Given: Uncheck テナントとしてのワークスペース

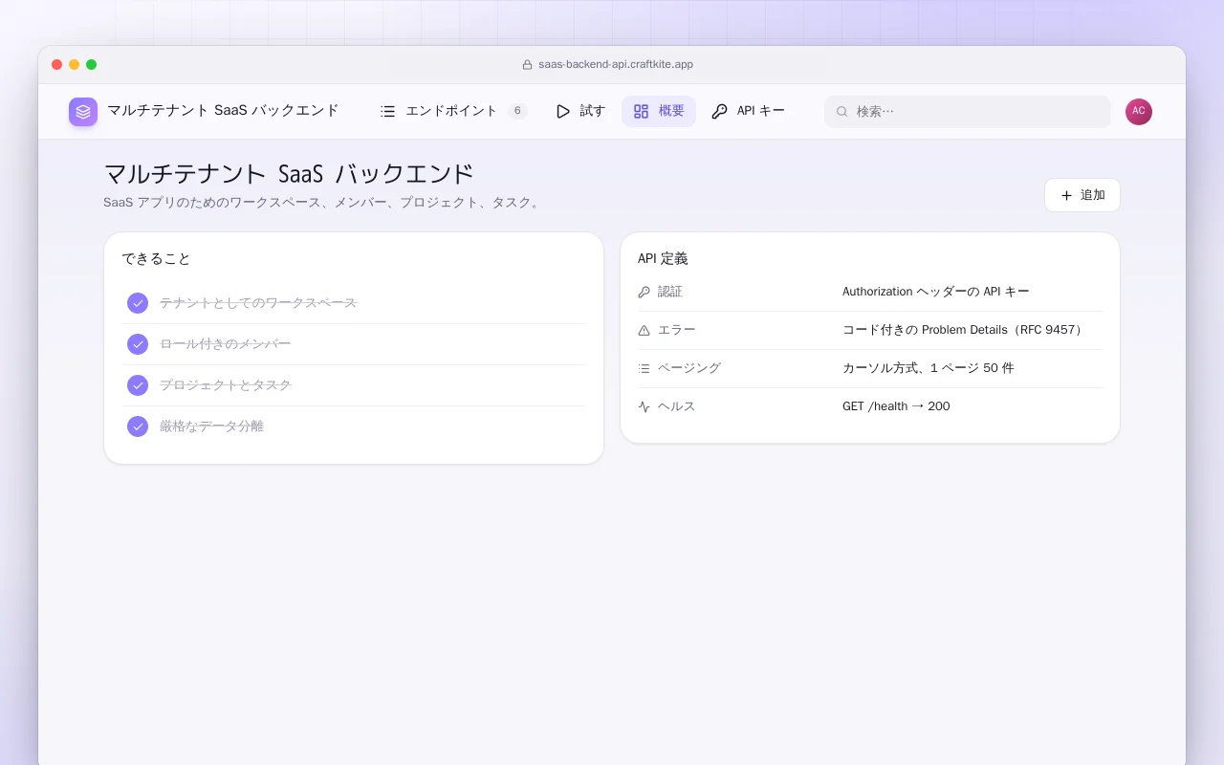Looking at the screenshot, I should click(x=138, y=303).
